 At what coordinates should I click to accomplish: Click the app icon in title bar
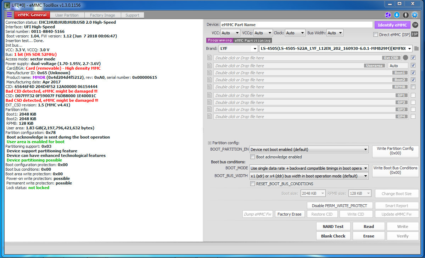(x=7, y=5)
